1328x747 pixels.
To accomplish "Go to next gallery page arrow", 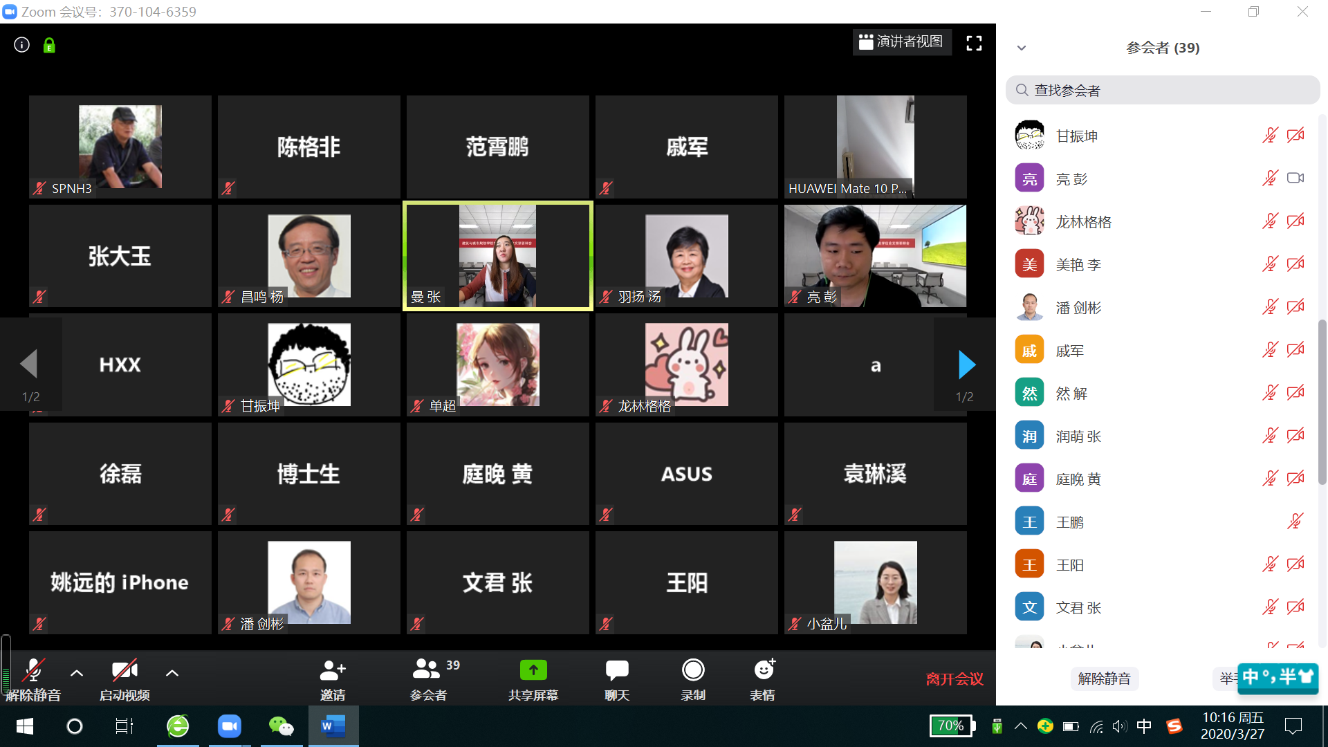I will (x=966, y=365).
